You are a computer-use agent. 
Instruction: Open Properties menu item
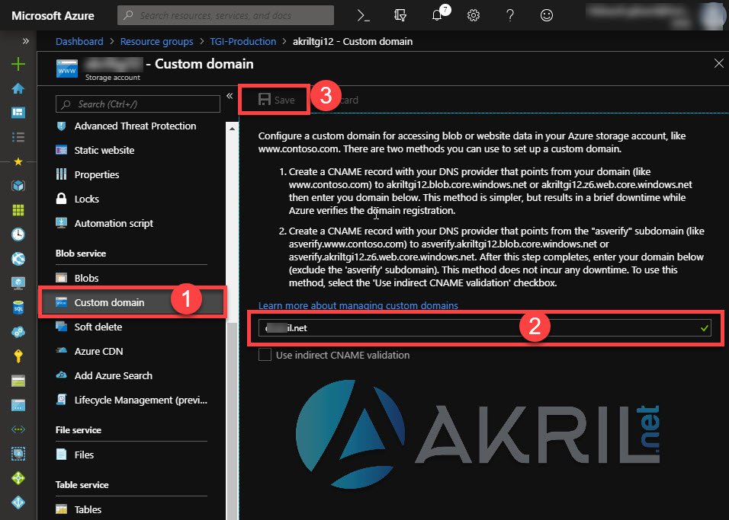88,174
